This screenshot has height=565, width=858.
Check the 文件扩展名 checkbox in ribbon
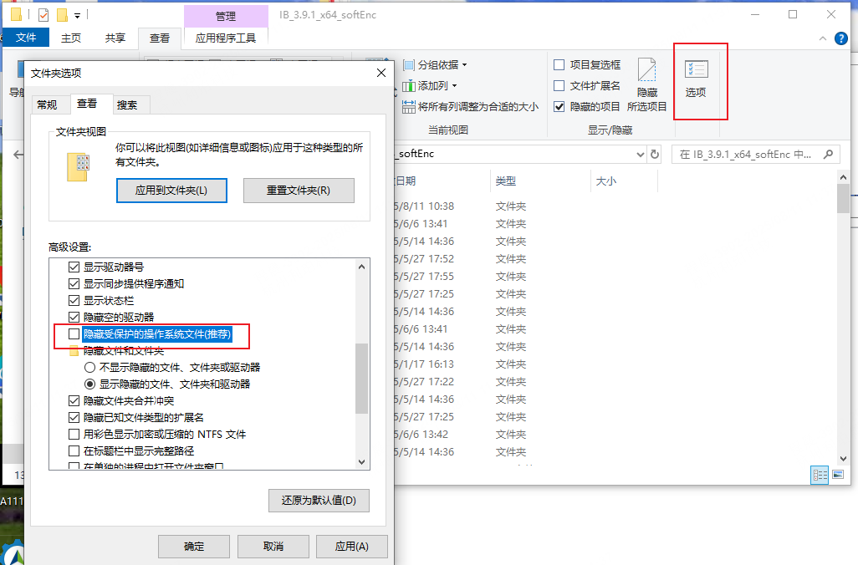pyautogui.click(x=559, y=85)
